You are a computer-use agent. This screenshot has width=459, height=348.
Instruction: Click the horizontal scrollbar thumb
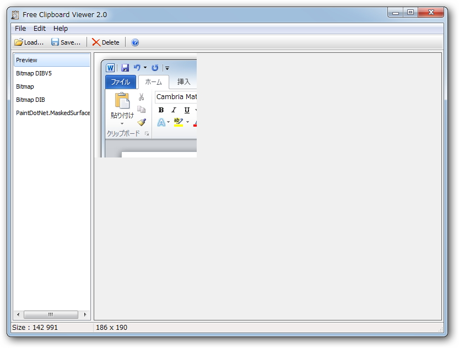tap(52, 314)
